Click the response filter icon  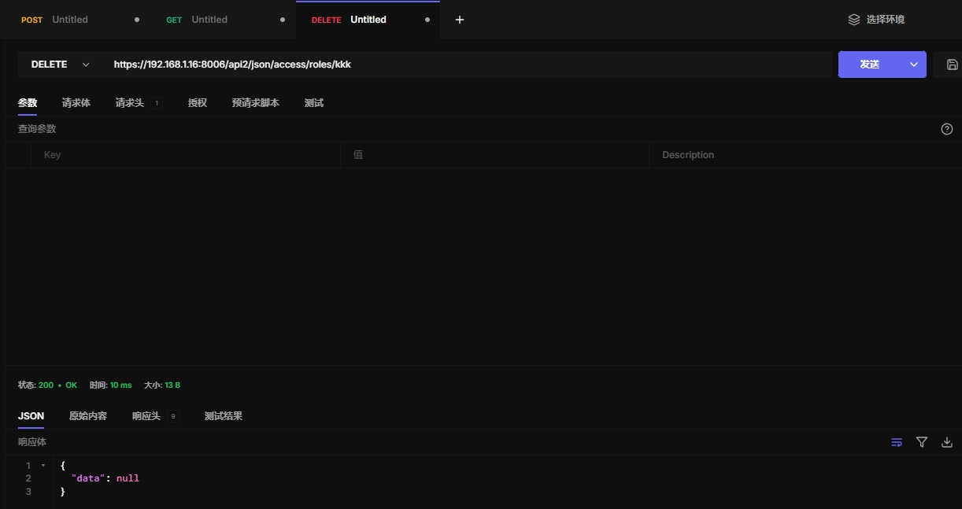922,442
